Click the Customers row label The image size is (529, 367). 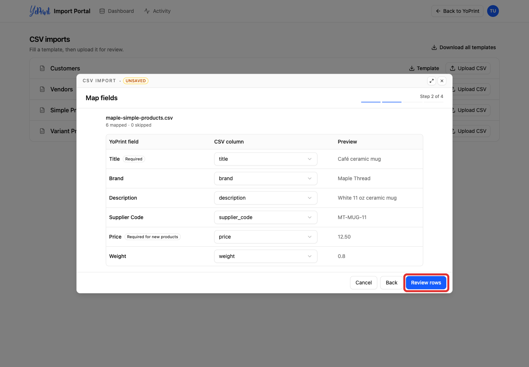65,68
